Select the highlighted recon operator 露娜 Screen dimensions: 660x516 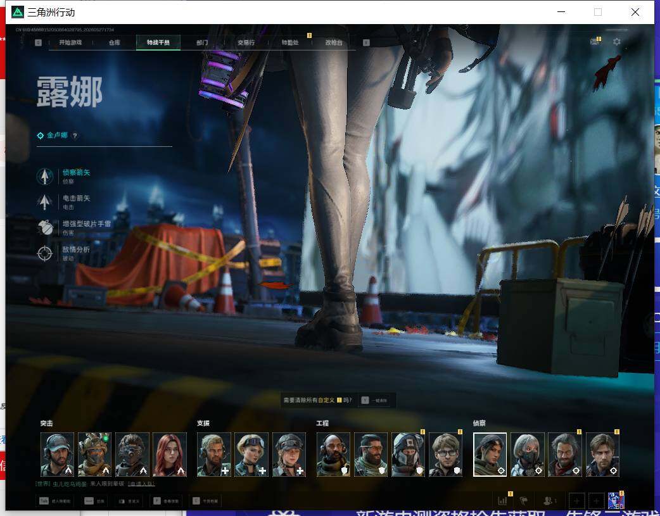coord(490,455)
